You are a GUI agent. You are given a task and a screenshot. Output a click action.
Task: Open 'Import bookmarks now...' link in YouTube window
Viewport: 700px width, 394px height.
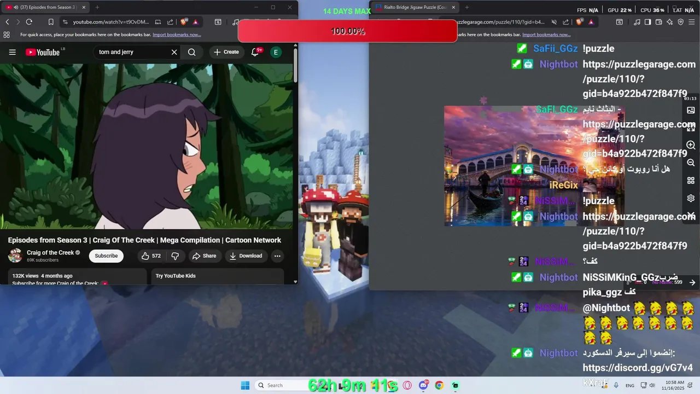[x=177, y=34]
